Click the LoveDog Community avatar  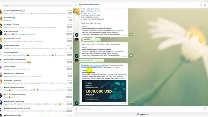pos(1,82)
